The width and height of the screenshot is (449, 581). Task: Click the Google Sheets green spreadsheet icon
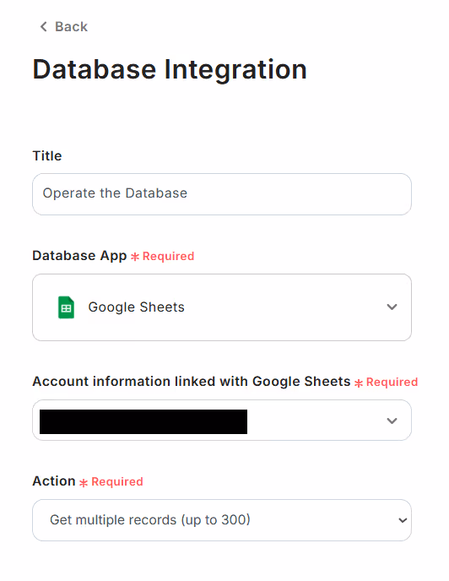67,307
